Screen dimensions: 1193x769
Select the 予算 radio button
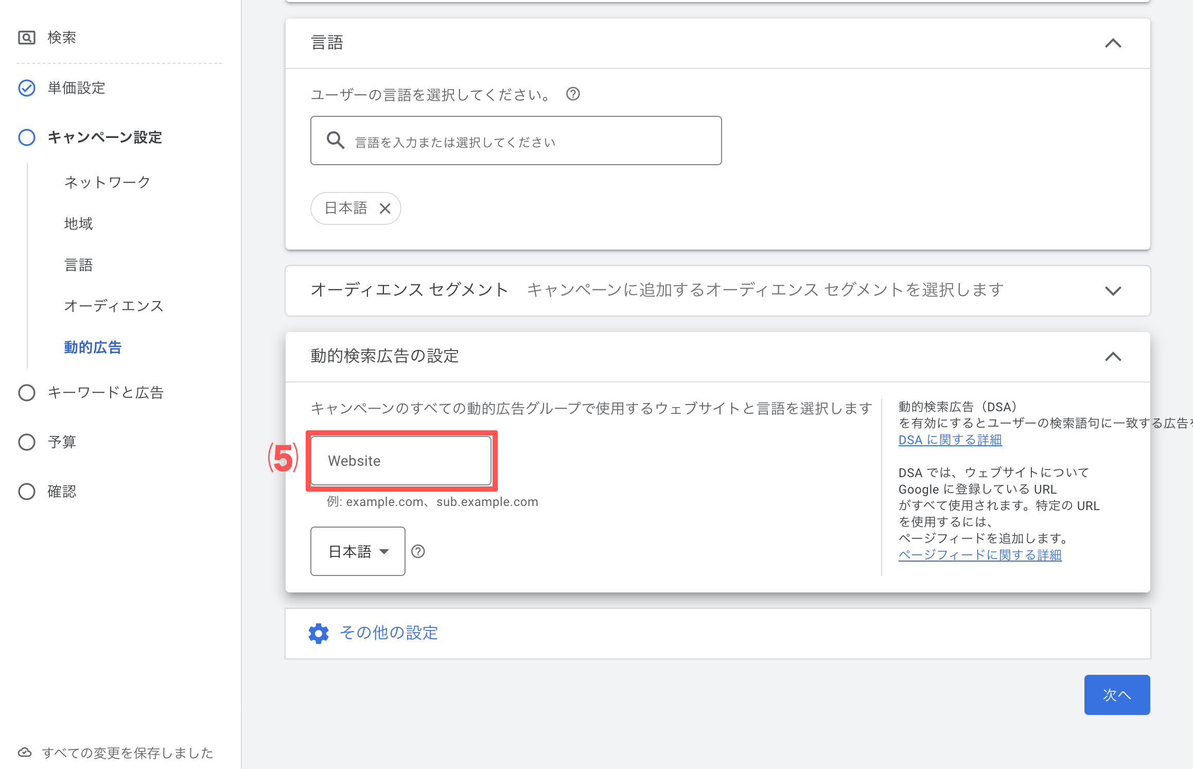(x=26, y=442)
